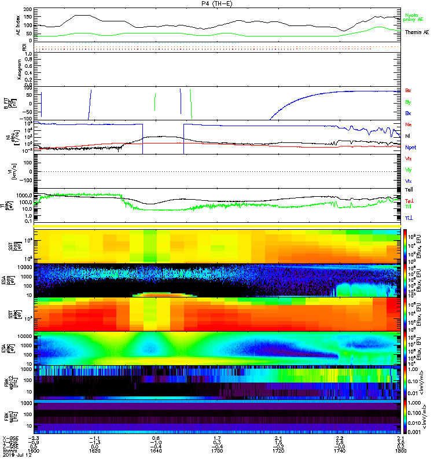Image resolution: width=434 pixels, height=463 pixels.
Task: Click the 1640 time tick label
Action: 156,451
